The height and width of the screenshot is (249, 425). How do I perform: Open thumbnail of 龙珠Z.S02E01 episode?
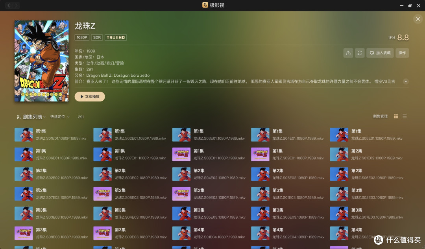[x=102, y=135]
